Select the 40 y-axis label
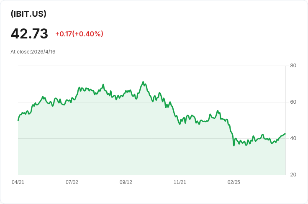 pyautogui.click(x=293, y=138)
